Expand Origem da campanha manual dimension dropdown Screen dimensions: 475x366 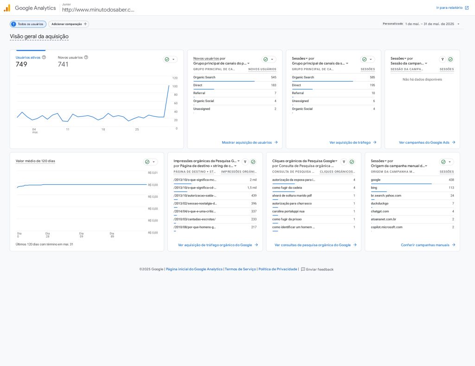click(426, 166)
